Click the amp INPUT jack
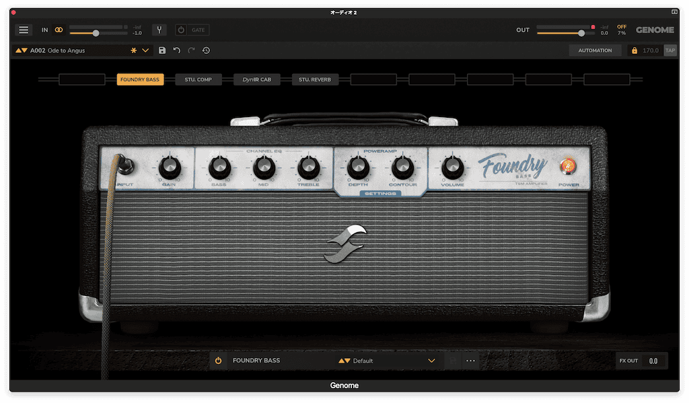The height and width of the screenshot is (403, 689). pyautogui.click(x=126, y=165)
